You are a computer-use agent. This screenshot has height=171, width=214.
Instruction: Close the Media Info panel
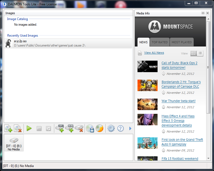208,13
